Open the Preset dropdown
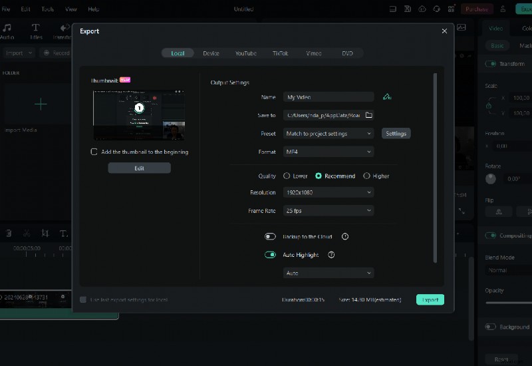The width and height of the screenshot is (532, 366). point(329,134)
